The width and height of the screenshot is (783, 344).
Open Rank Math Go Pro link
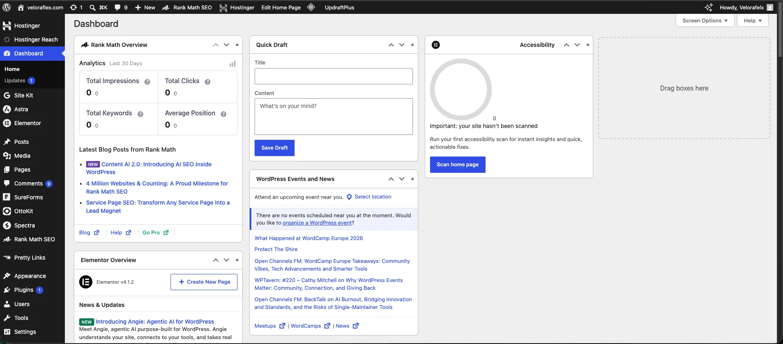(155, 233)
